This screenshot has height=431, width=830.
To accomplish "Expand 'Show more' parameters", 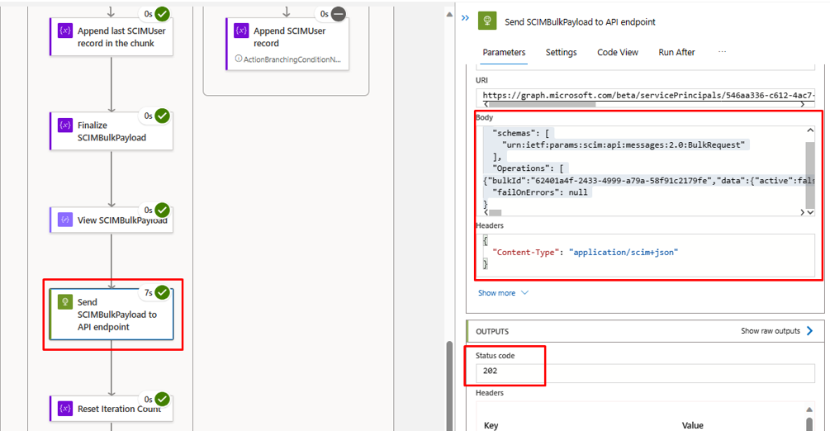I will coord(503,293).
